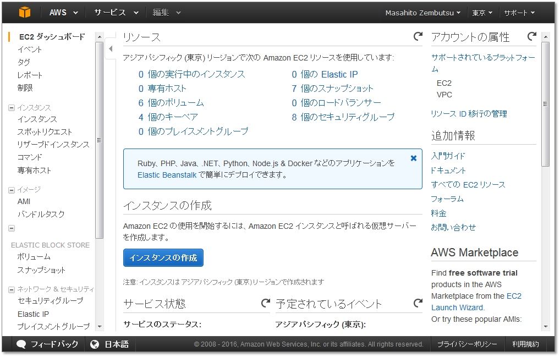Open 0 個の実行中のインスタンス link

[192, 74]
